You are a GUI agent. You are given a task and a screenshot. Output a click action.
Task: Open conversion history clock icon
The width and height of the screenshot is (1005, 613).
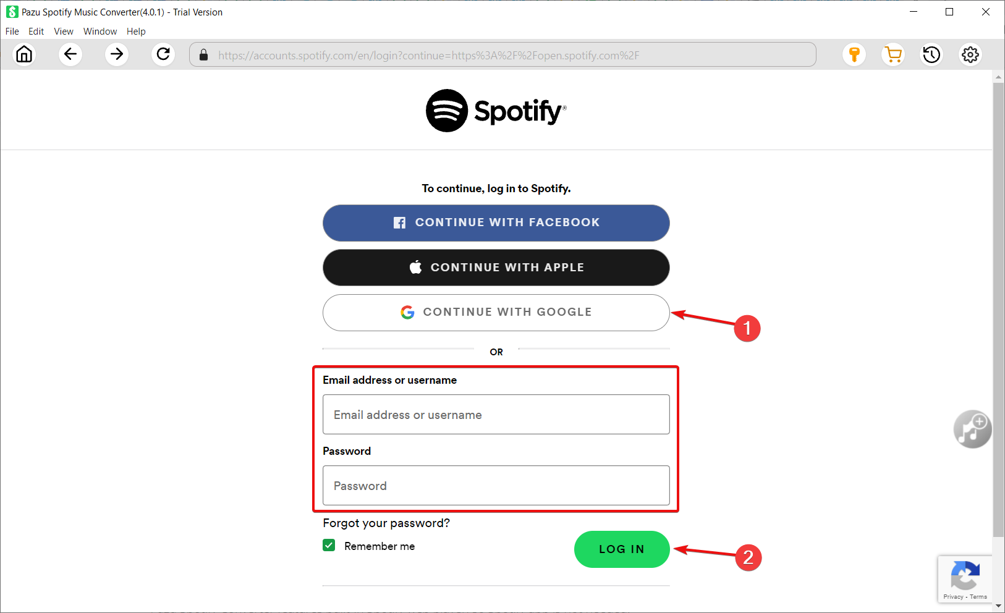point(931,54)
